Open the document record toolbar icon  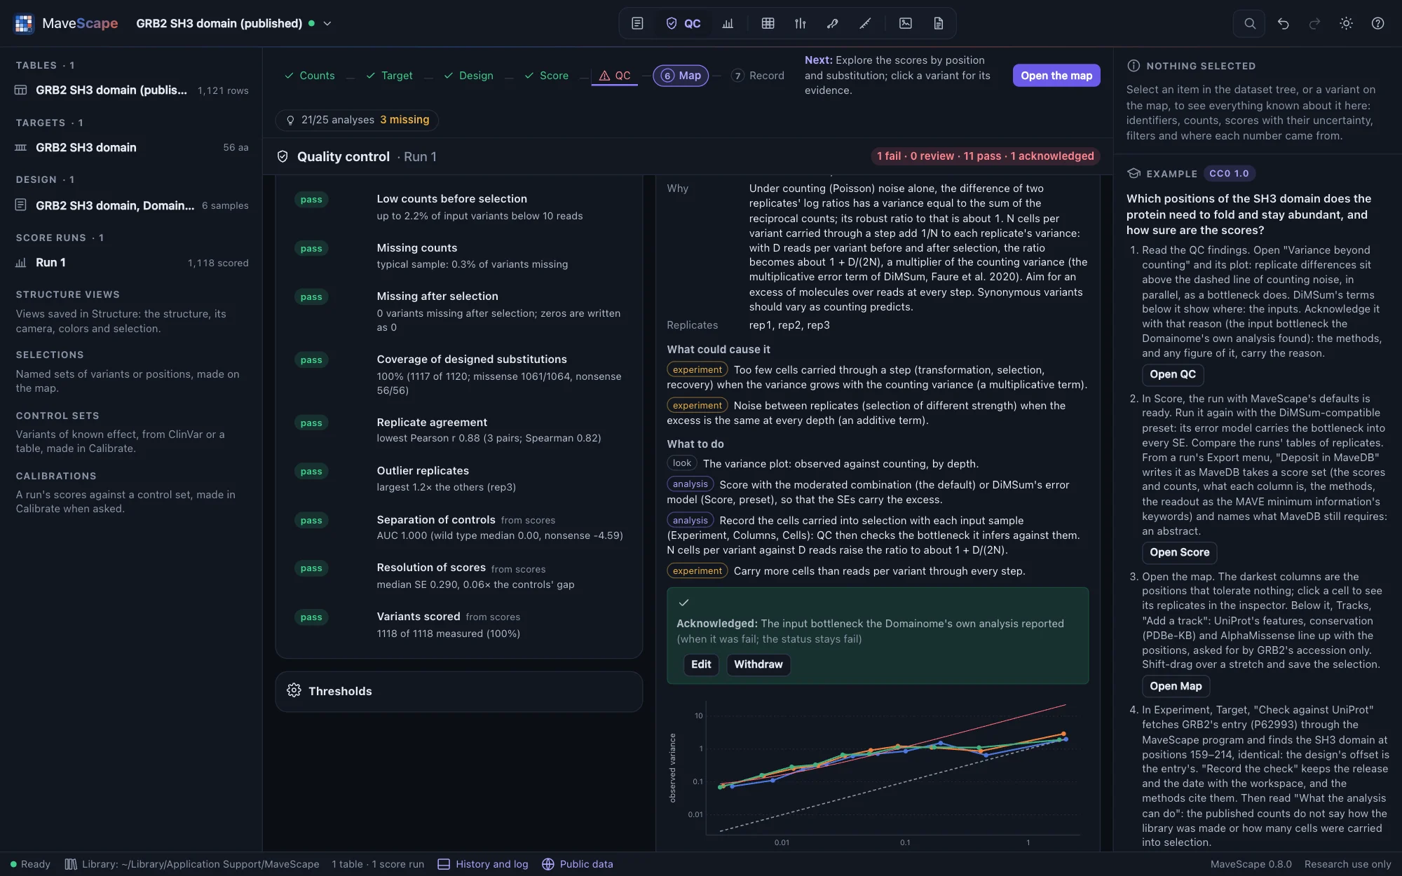pos(938,23)
